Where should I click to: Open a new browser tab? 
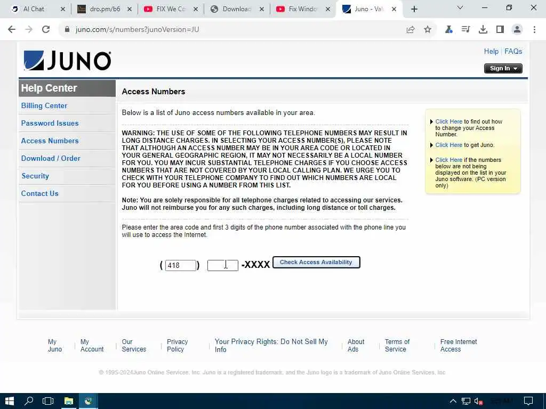(414, 10)
